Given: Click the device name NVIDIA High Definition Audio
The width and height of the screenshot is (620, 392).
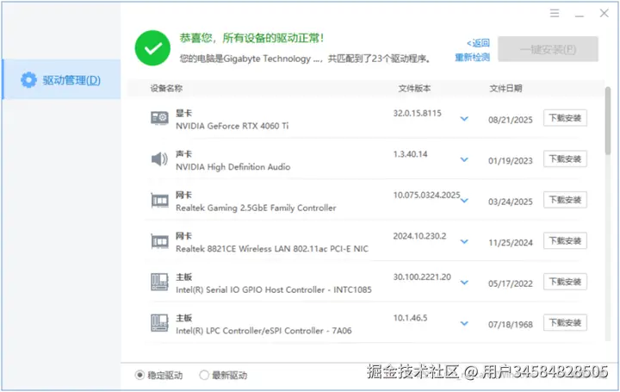Looking at the screenshot, I should pos(232,167).
